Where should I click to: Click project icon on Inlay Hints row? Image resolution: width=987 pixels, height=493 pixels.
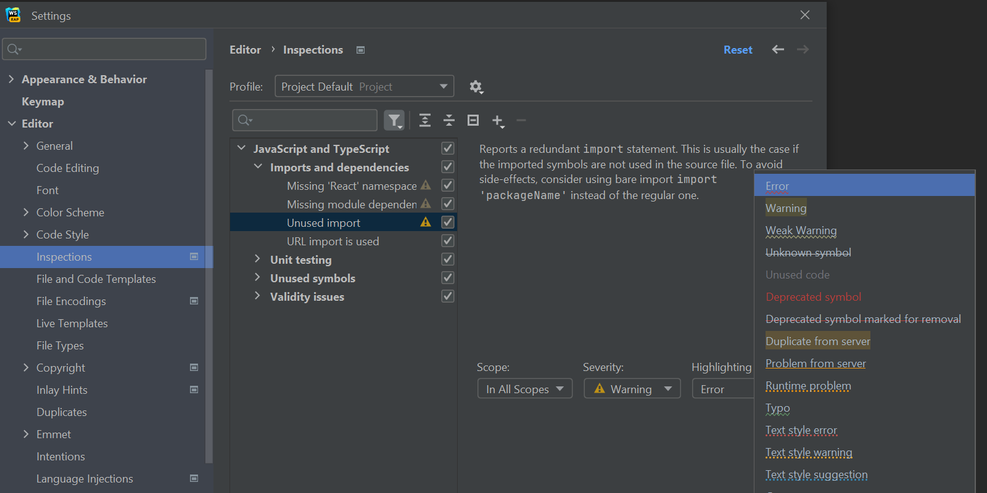point(194,389)
